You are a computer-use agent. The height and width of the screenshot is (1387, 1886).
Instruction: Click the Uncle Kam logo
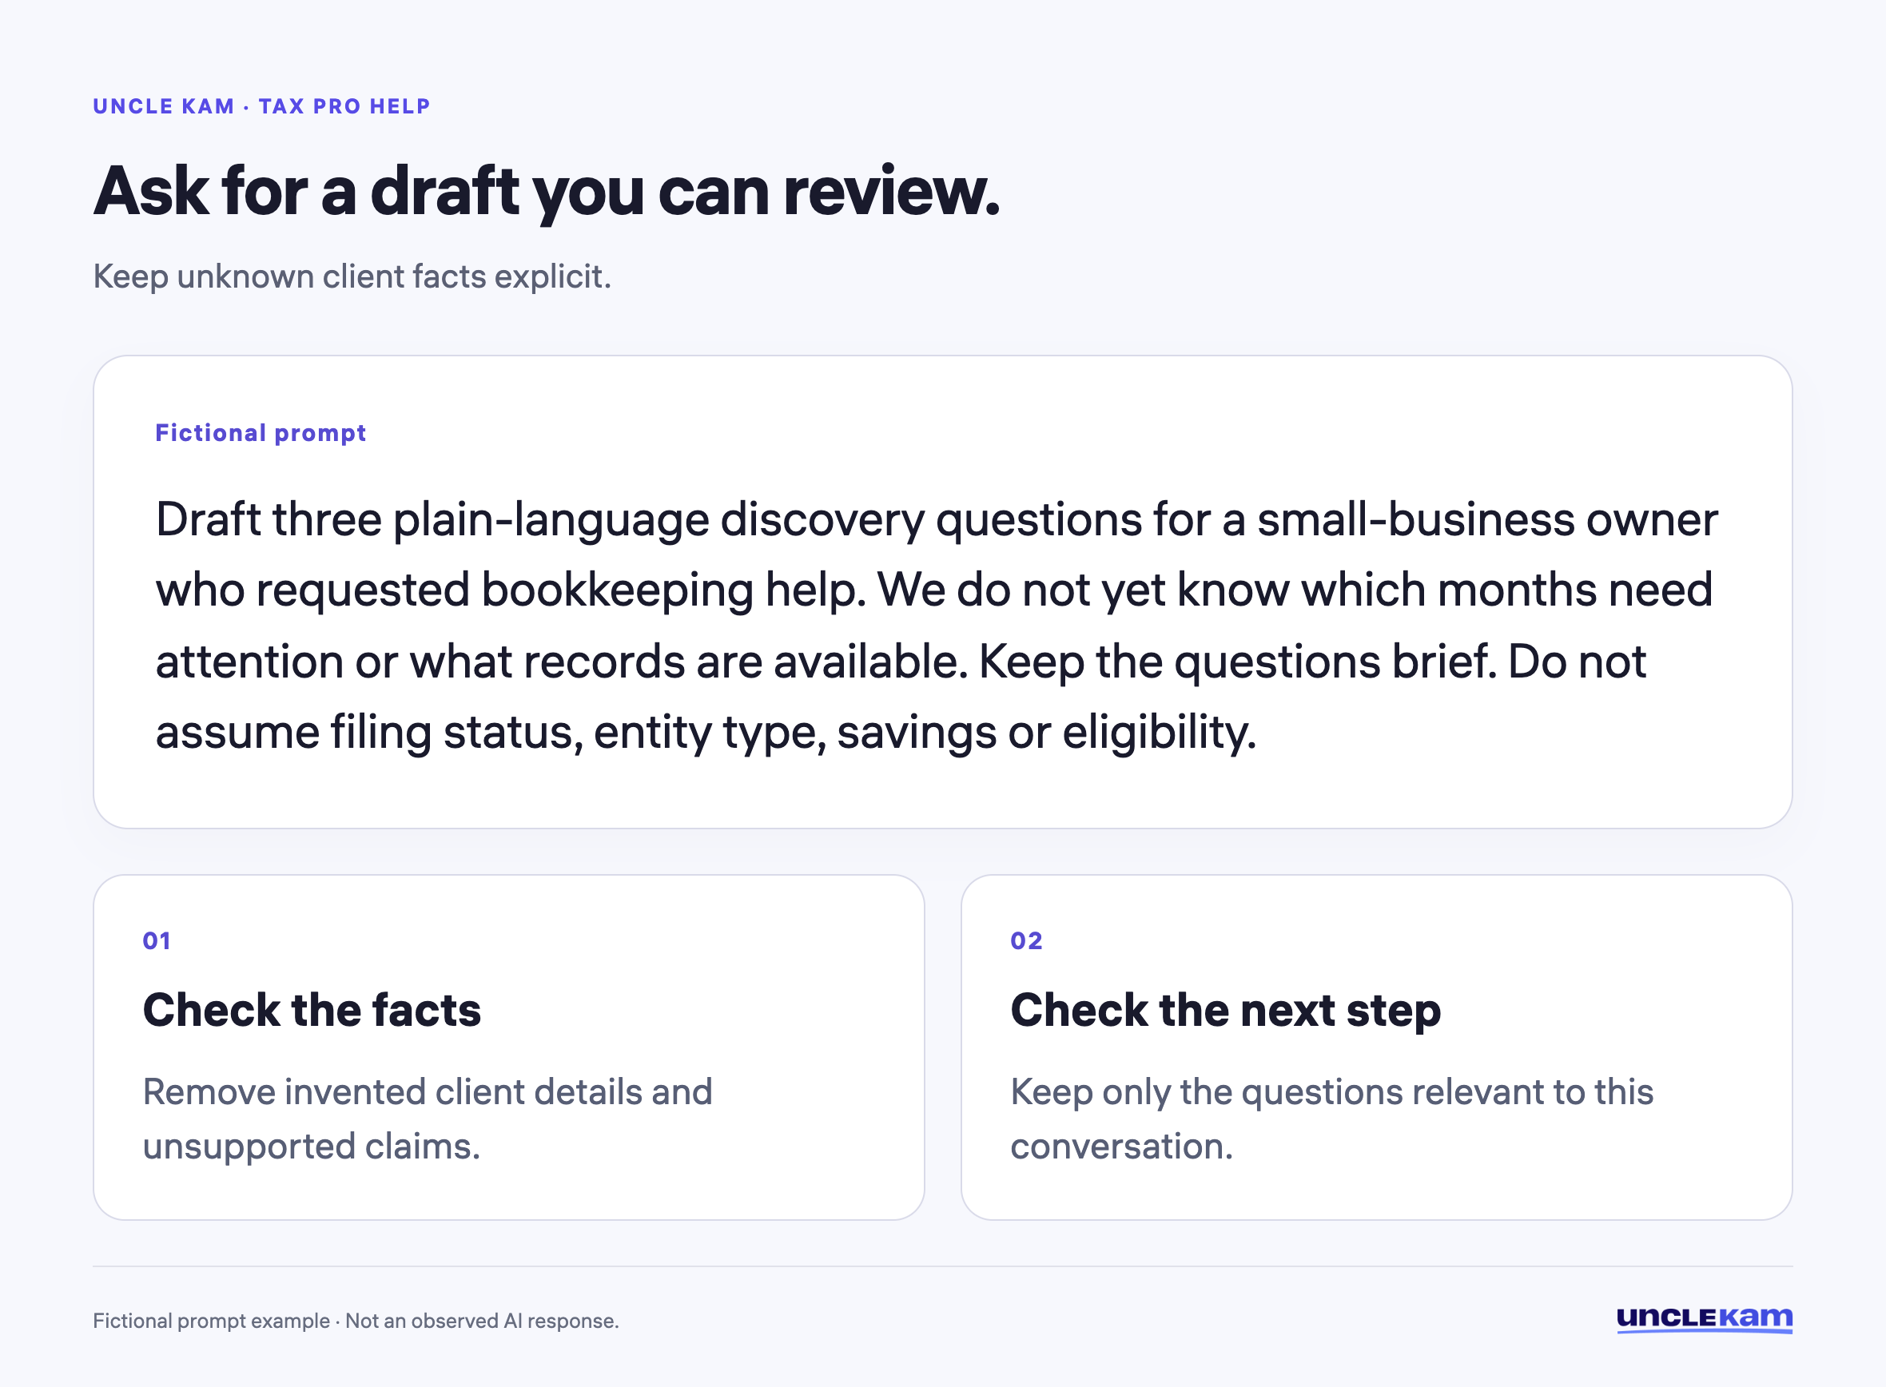[x=1704, y=1319]
